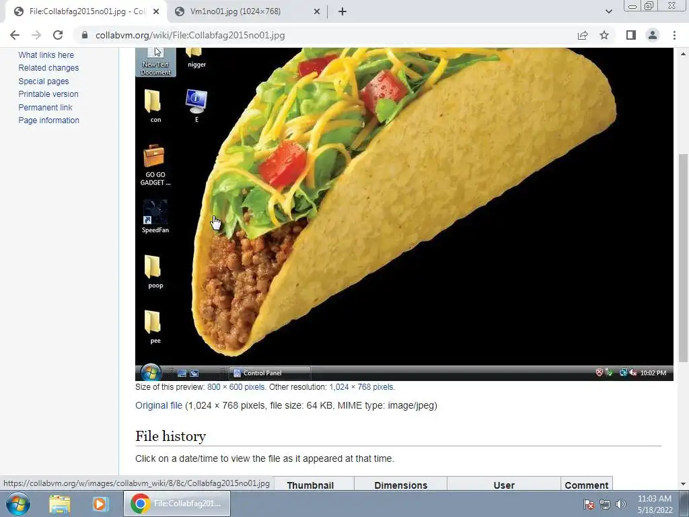Click the User column header
This screenshot has width=689, height=517.
[x=504, y=485]
